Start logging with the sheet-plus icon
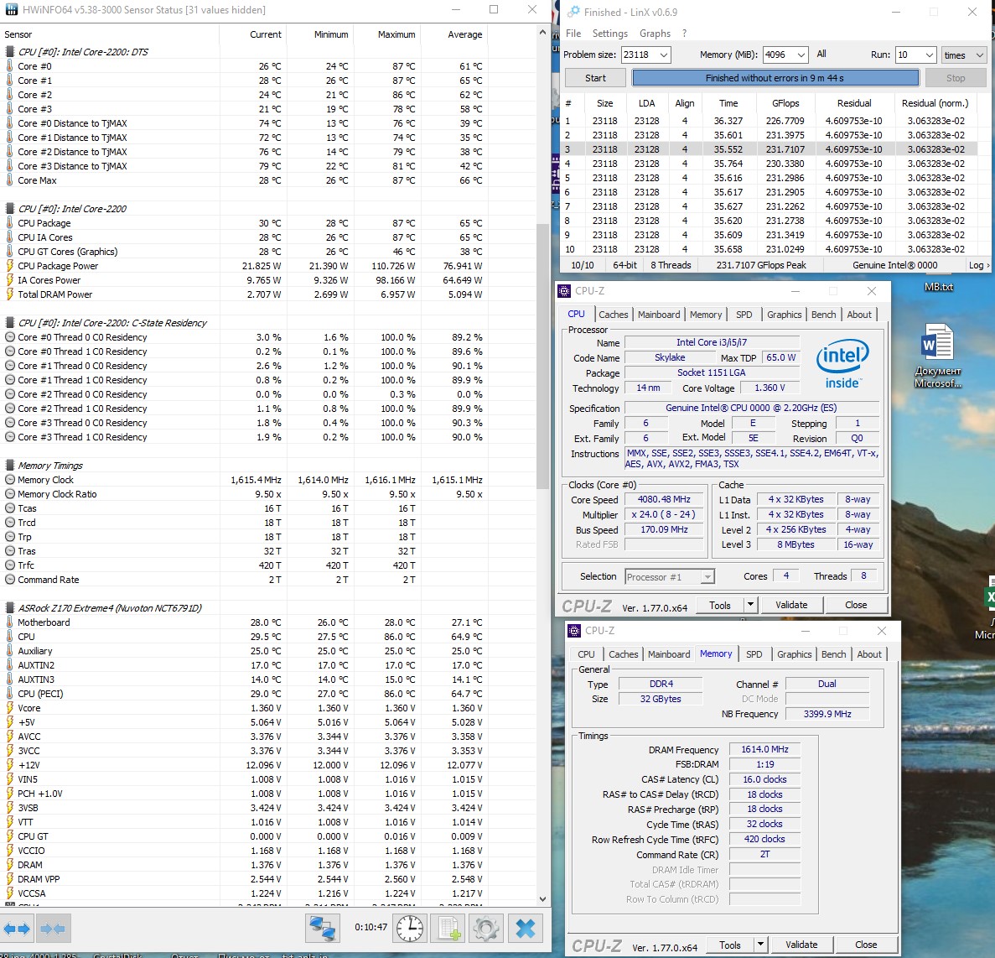Viewport: 995px width, 958px height. [x=448, y=929]
